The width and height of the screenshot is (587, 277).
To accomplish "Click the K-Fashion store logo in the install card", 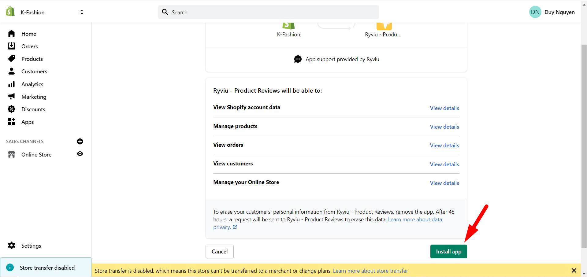I will tap(288, 26).
